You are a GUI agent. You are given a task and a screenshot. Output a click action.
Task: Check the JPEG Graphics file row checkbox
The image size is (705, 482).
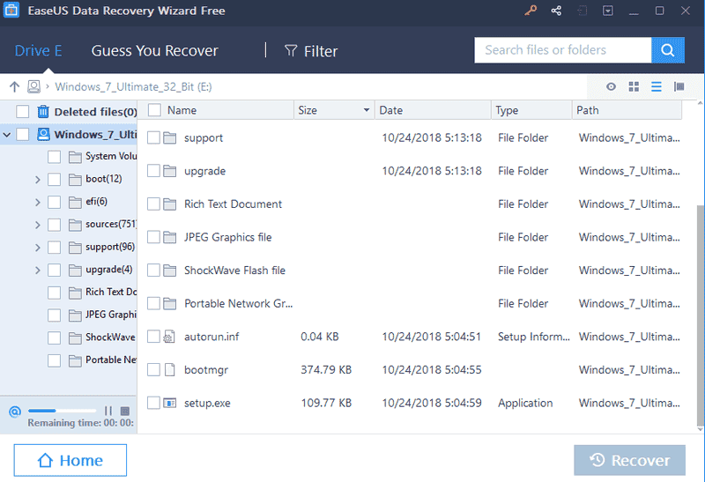coord(153,237)
